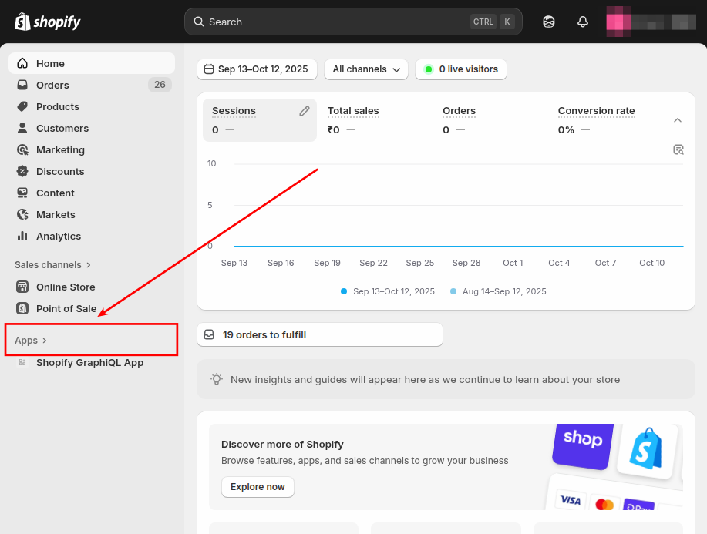This screenshot has width=707, height=534.
Task: Click the Point of Sale icon
Action: [x=22, y=308]
